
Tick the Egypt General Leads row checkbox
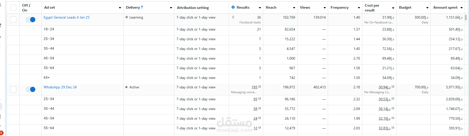pos(13,20)
